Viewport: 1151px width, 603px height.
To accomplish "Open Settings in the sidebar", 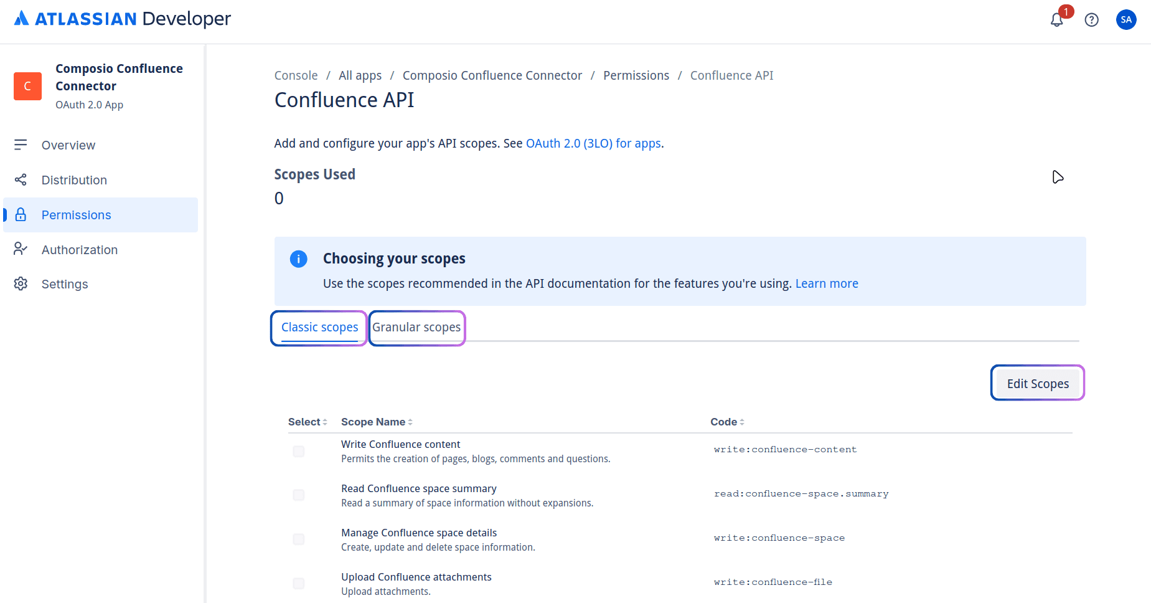I will 100,284.
